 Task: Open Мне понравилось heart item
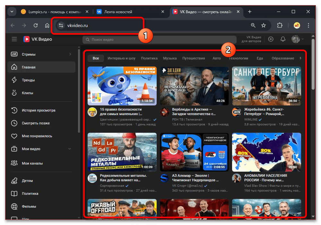click(41, 136)
